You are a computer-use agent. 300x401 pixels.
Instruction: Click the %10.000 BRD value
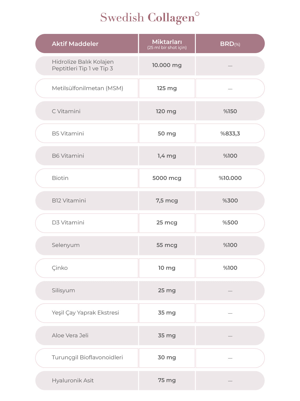[x=230, y=178]
